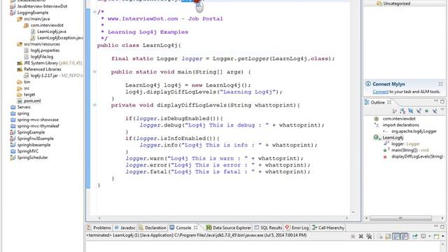Collapse displayDiffLogLevels method in editor
This screenshot has width=448, height=252.
tap(94, 105)
